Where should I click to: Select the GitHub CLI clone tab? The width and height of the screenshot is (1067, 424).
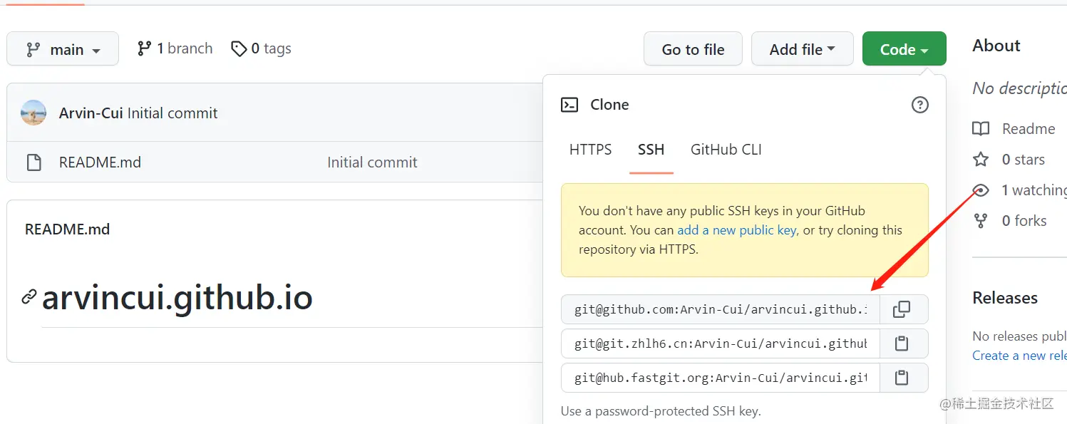point(726,150)
